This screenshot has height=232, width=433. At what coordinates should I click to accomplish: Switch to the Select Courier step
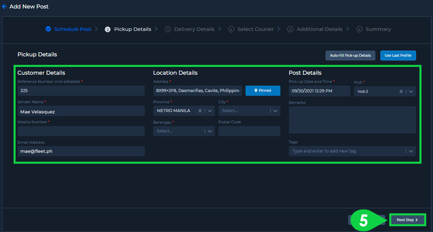(x=255, y=29)
